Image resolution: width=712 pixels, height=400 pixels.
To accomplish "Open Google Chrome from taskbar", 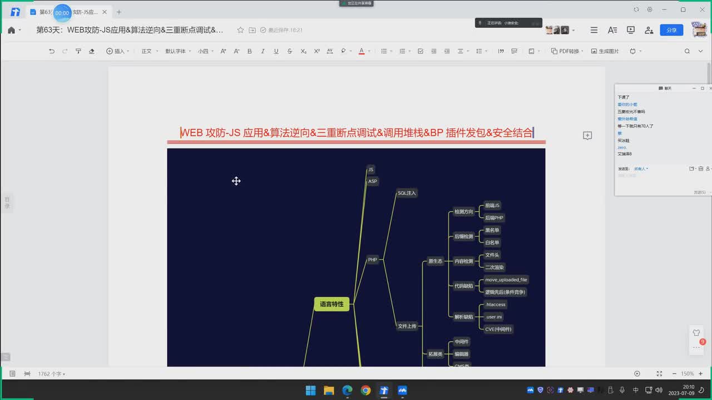I will [x=365, y=390].
